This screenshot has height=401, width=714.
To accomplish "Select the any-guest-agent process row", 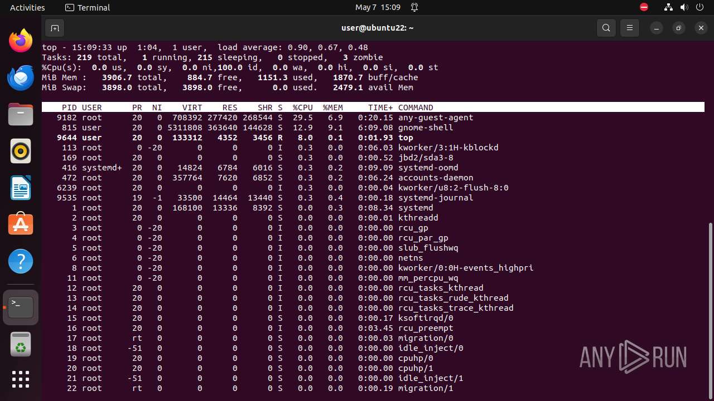I will 373,118.
